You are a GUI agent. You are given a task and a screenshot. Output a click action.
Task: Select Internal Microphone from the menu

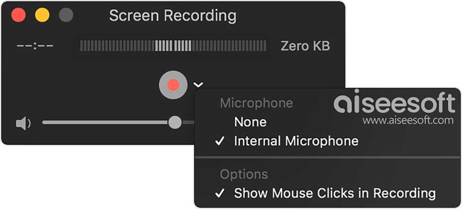(x=297, y=141)
